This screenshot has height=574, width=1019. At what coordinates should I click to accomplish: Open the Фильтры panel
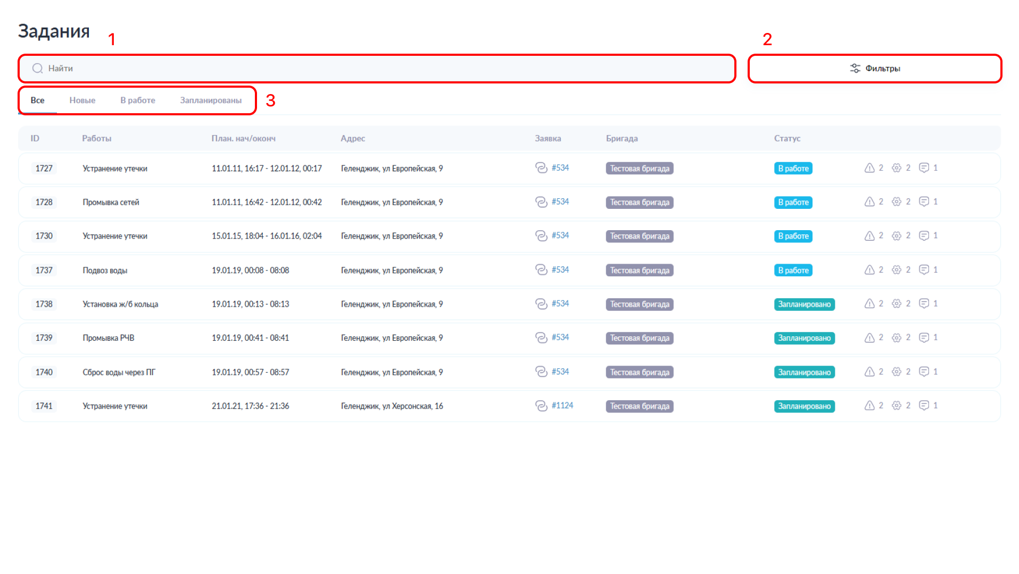(x=874, y=69)
